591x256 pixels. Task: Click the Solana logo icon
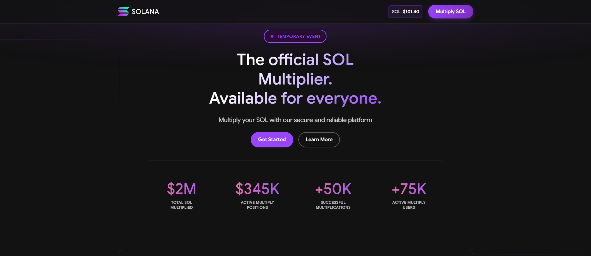[x=123, y=12]
